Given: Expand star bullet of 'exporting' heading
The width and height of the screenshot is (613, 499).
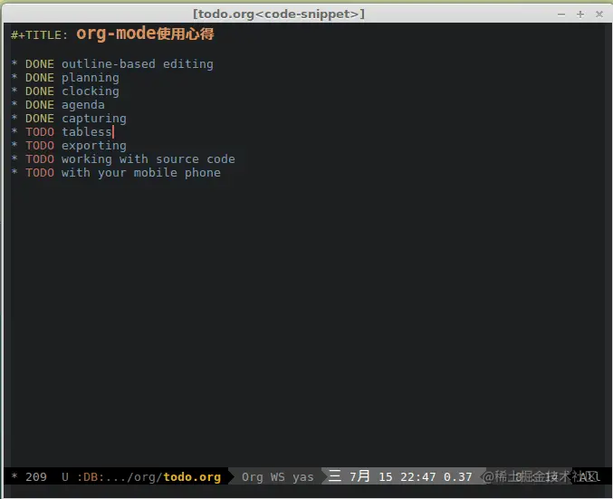Looking at the screenshot, I should pos(14,145).
